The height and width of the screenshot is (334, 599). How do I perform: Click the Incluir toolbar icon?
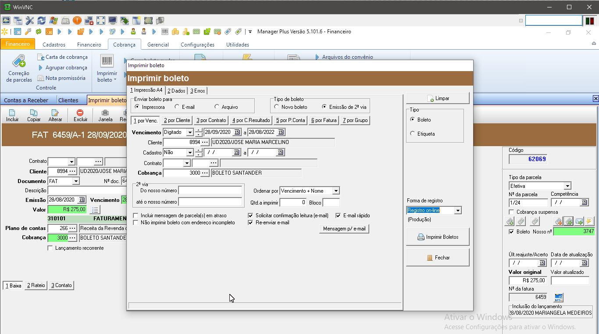pos(12,113)
